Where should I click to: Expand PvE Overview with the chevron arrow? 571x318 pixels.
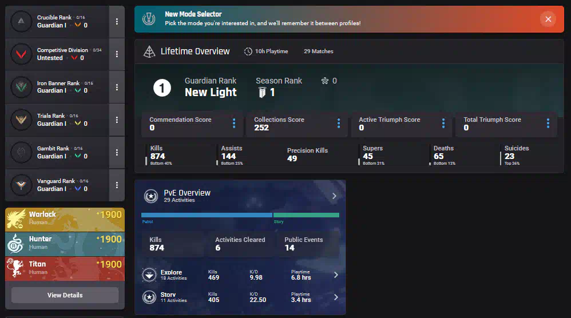pyautogui.click(x=334, y=196)
